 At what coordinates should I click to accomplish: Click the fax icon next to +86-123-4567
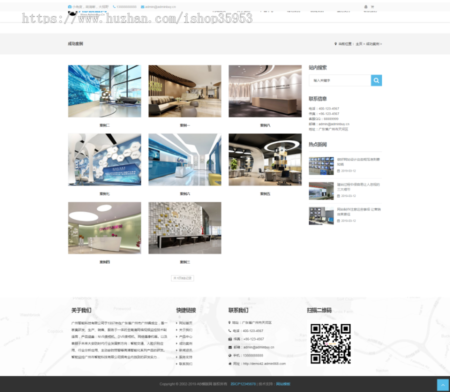point(230,339)
